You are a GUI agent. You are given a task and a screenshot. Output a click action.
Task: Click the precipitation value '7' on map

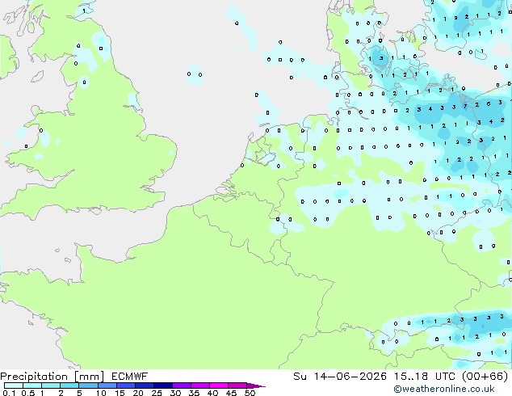click(x=465, y=106)
